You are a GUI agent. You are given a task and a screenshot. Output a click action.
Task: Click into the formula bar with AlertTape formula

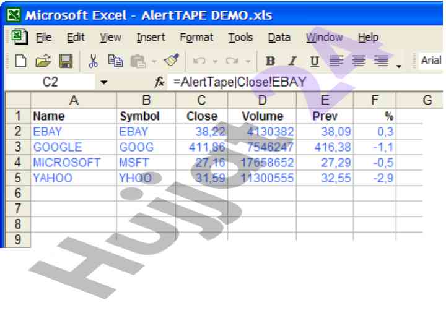tap(304, 82)
